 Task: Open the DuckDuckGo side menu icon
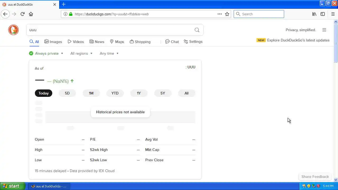pyautogui.click(x=324, y=30)
